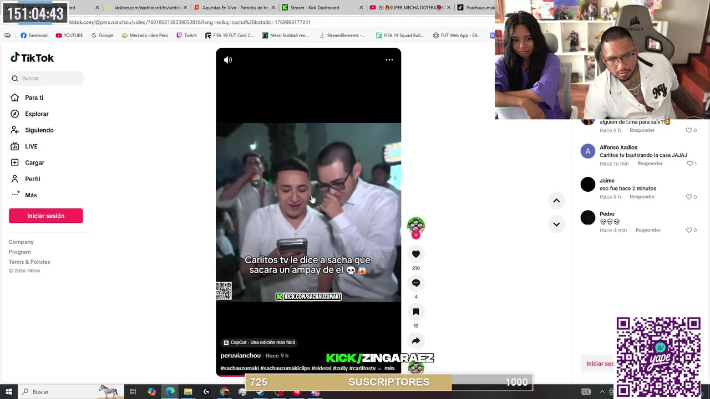This screenshot has height=399, width=710.
Task: Switch to the Stream - Kick Dashboard tab
Action: pyautogui.click(x=322, y=8)
